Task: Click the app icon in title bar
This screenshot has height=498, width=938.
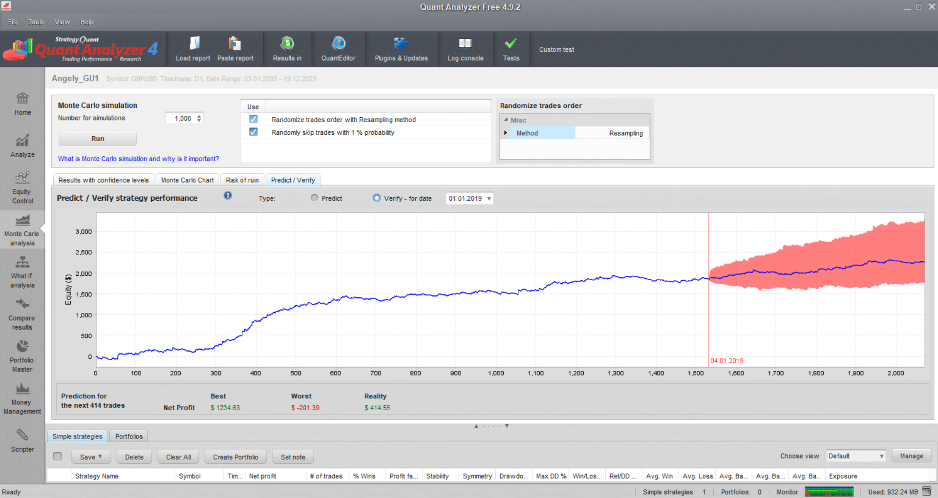Action: pyautogui.click(x=6, y=6)
